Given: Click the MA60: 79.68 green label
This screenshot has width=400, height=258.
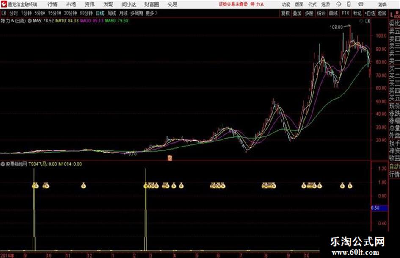Looking at the screenshot, I should pyautogui.click(x=116, y=21).
